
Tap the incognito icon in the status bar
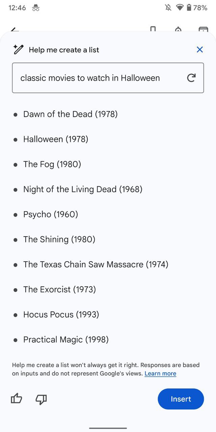pyautogui.click(x=35, y=8)
